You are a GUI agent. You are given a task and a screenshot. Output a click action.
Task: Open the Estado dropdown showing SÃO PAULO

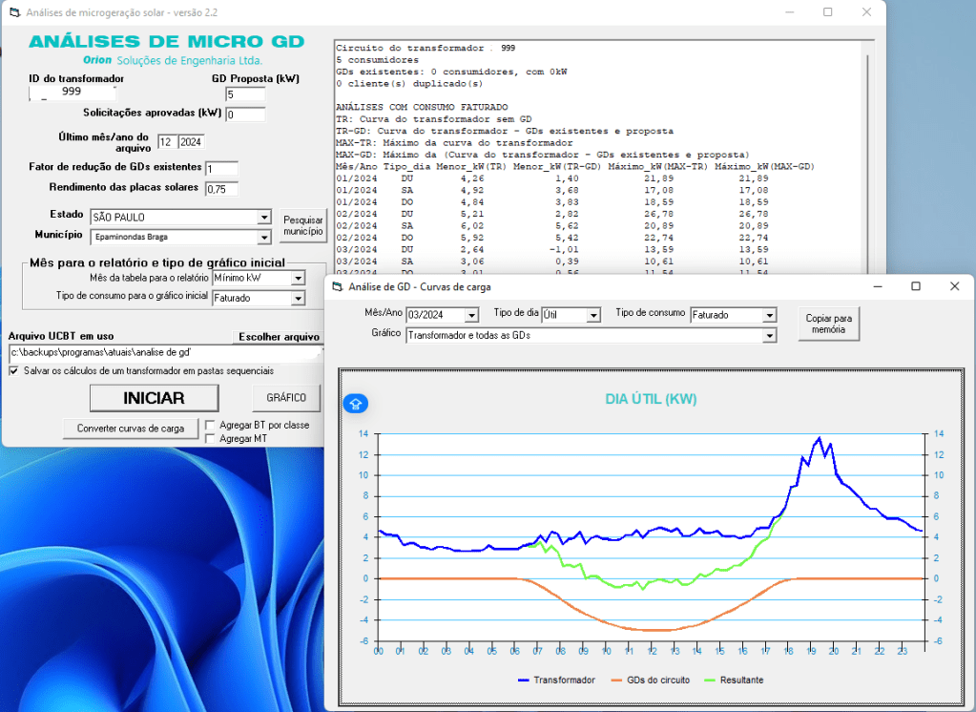pos(264,218)
